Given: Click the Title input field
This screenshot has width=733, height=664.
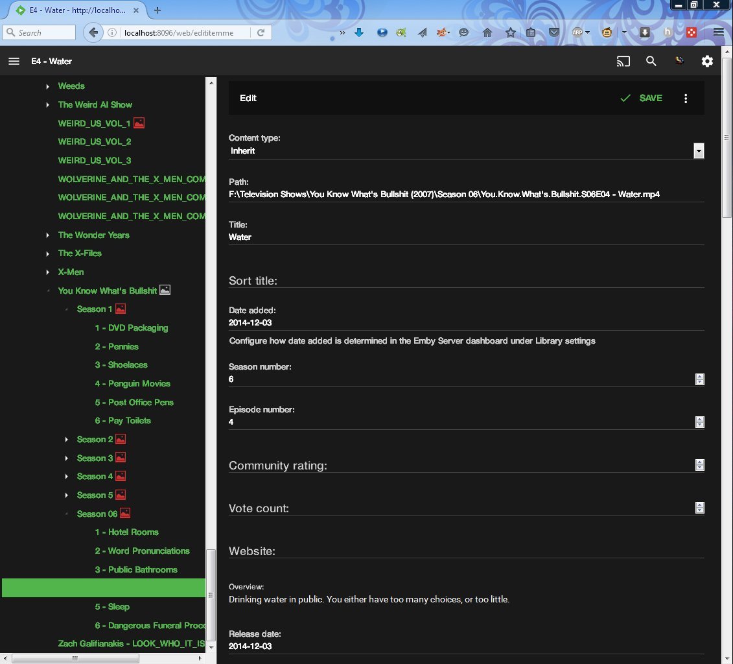Looking at the screenshot, I should [465, 237].
